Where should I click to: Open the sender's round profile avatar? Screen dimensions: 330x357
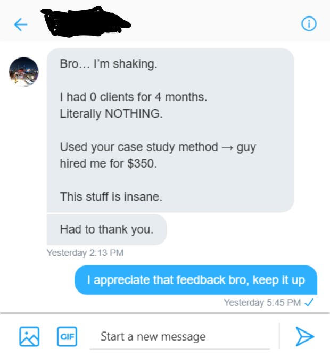23,72
